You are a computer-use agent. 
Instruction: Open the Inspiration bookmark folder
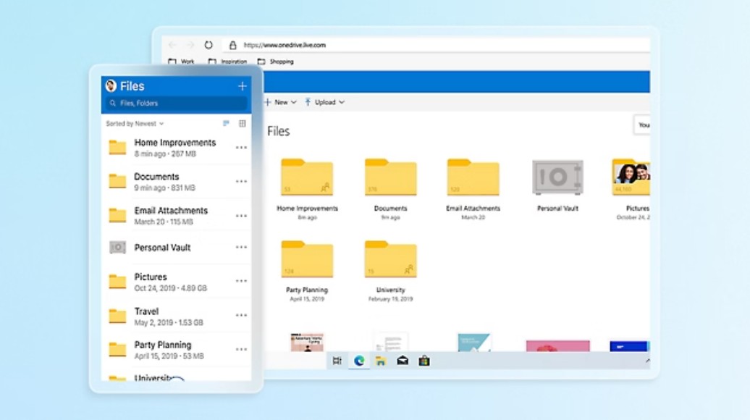[x=227, y=62]
